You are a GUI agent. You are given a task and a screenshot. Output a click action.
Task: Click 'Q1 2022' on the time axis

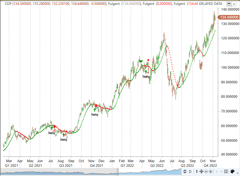point(127,166)
